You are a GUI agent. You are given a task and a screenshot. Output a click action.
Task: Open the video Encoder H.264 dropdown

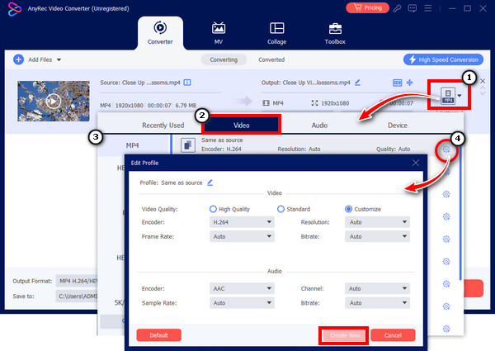tap(242, 222)
